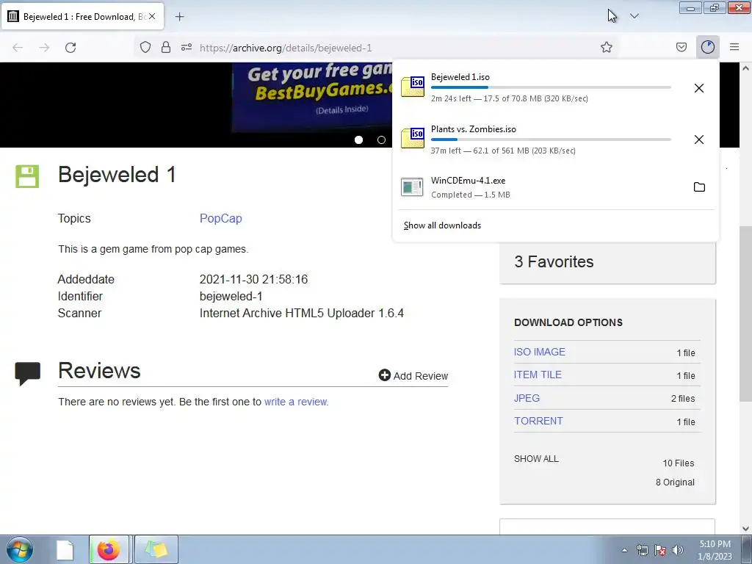
Task: Click SHOW ALL download files
Action: click(x=536, y=459)
